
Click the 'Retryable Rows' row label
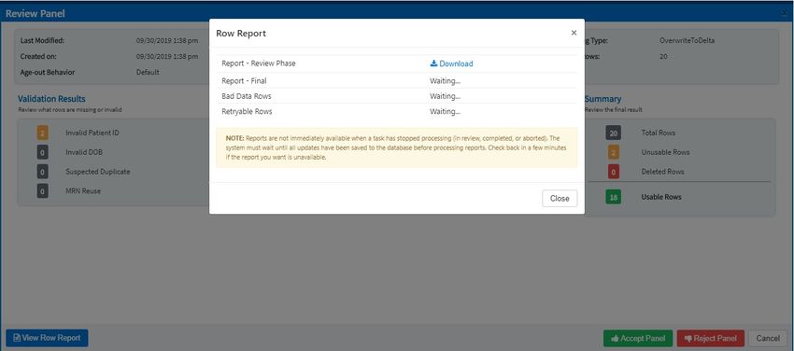247,111
